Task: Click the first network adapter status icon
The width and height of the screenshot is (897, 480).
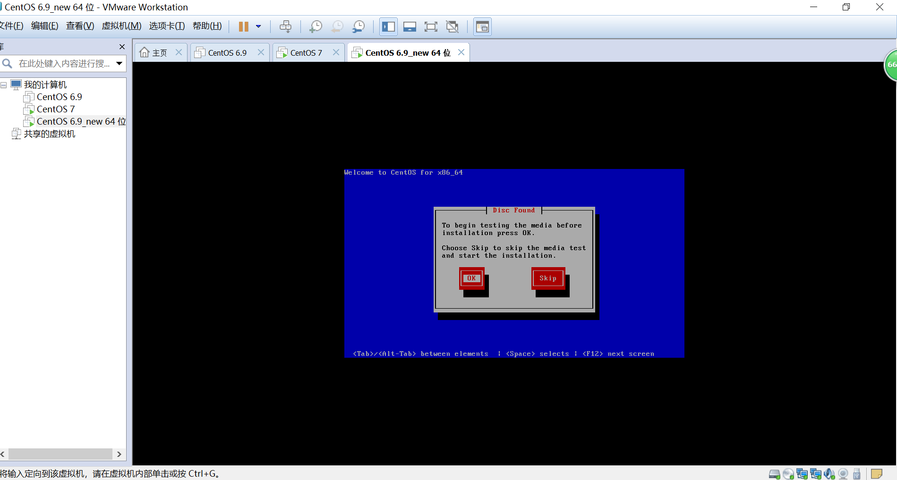Action: [x=802, y=474]
